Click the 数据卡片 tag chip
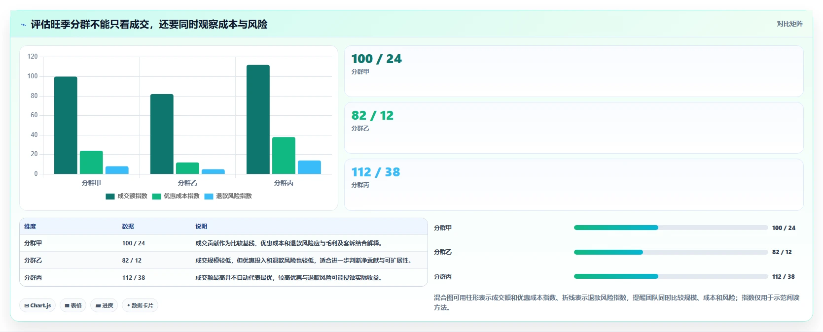 point(140,305)
